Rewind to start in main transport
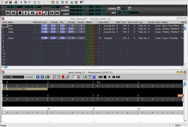Image resolution: width=188 pixels, height=127 pixels. (x=8, y=12)
